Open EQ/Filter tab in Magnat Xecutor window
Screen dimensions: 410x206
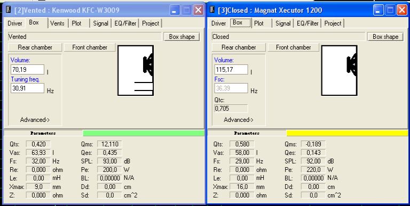click(307, 23)
